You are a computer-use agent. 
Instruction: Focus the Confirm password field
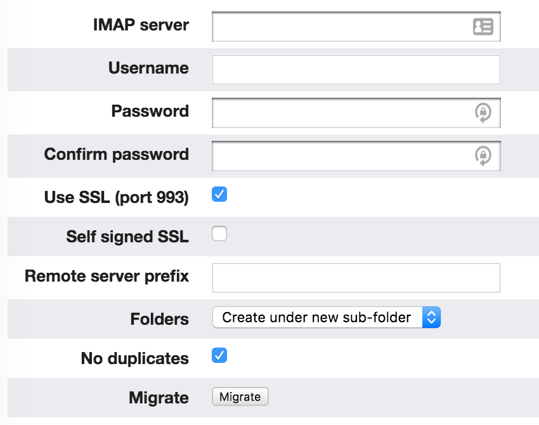(356, 156)
